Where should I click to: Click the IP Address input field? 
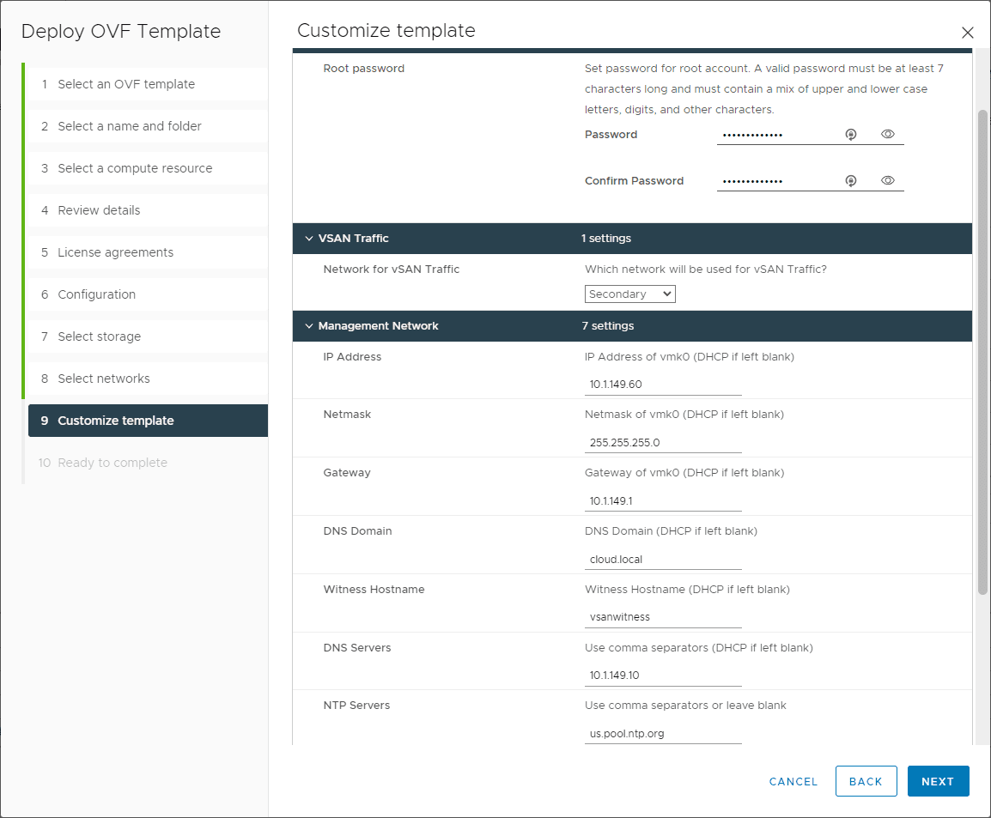tap(663, 385)
